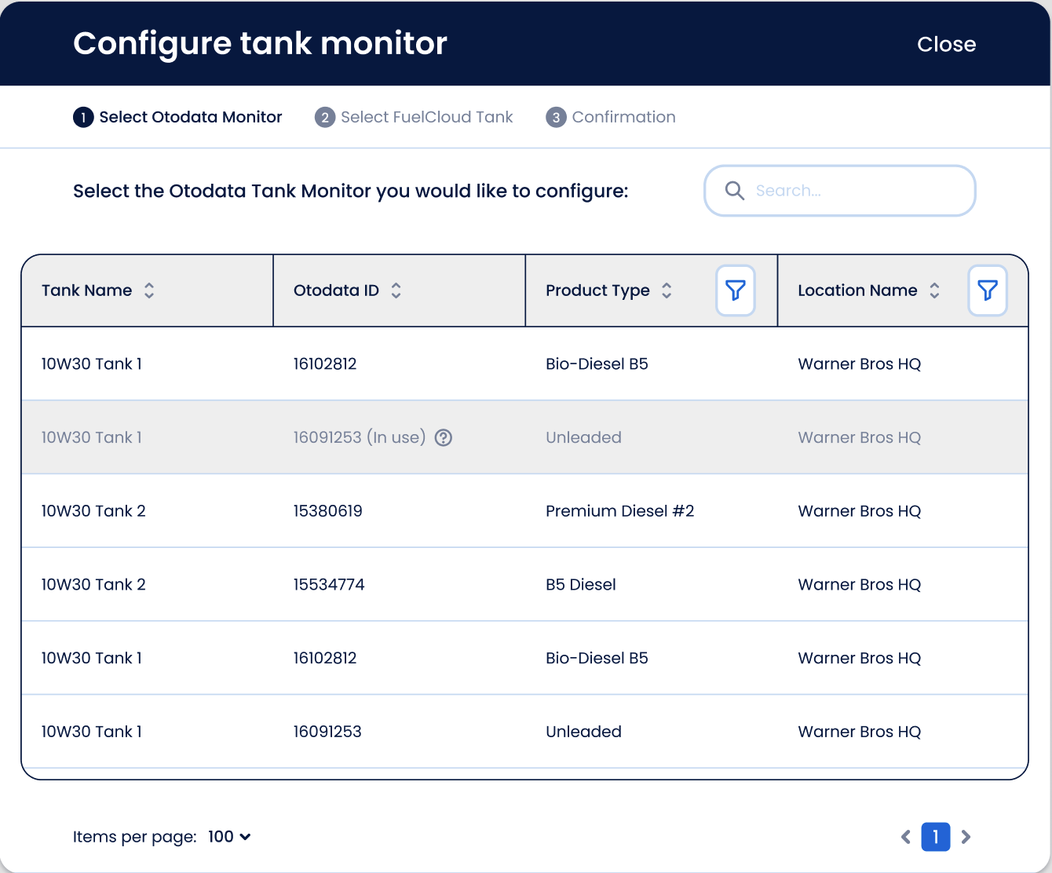Click the greyed-out 16091253 (In use) ID
The width and height of the screenshot is (1052, 873).
click(x=360, y=437)
